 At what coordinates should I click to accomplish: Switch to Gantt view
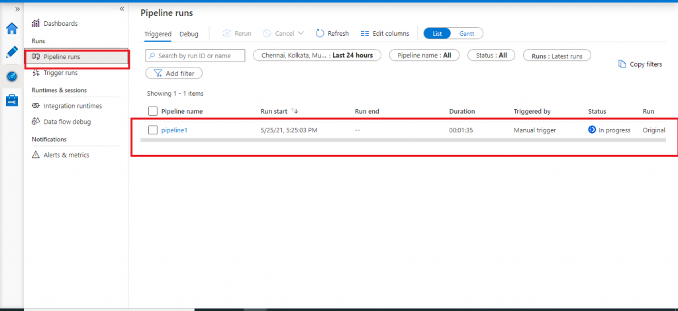coord(467,33)
